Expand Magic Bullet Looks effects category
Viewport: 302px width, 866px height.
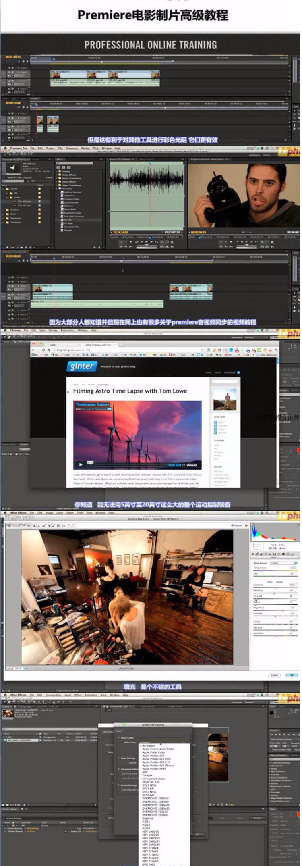(271, 801)
